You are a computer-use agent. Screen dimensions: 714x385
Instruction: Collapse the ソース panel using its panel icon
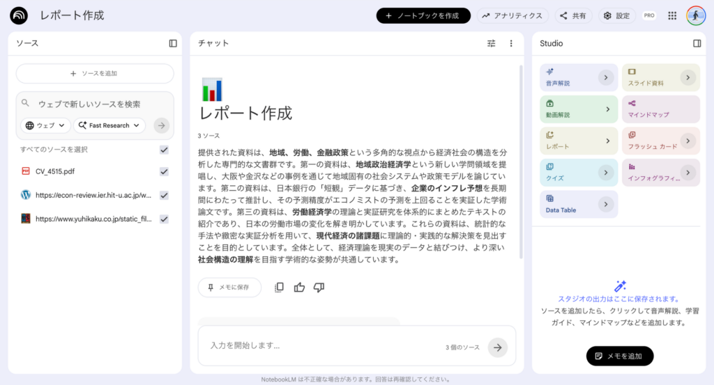pyautogui.click(x=173, y=43)
